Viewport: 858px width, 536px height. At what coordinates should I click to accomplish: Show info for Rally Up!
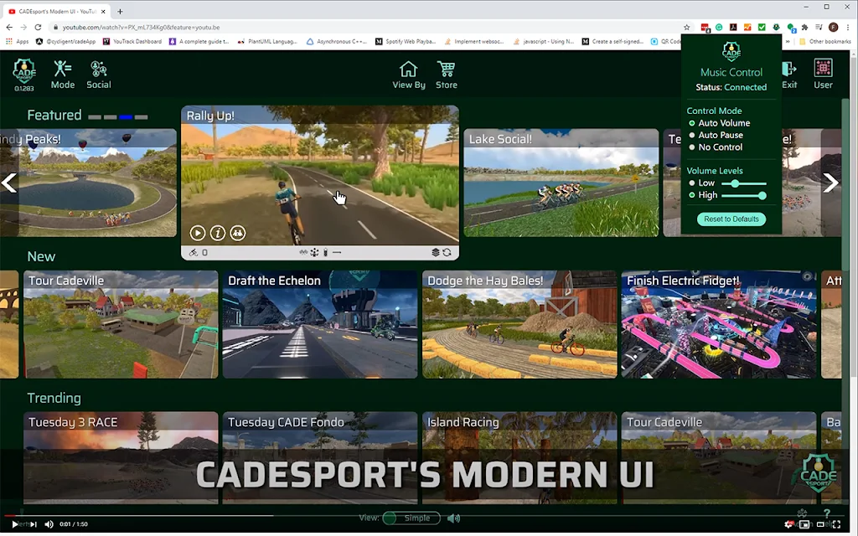pos(218,233)
